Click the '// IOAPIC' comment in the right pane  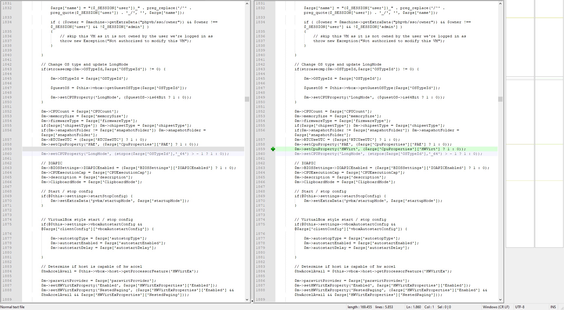(305, 163)
